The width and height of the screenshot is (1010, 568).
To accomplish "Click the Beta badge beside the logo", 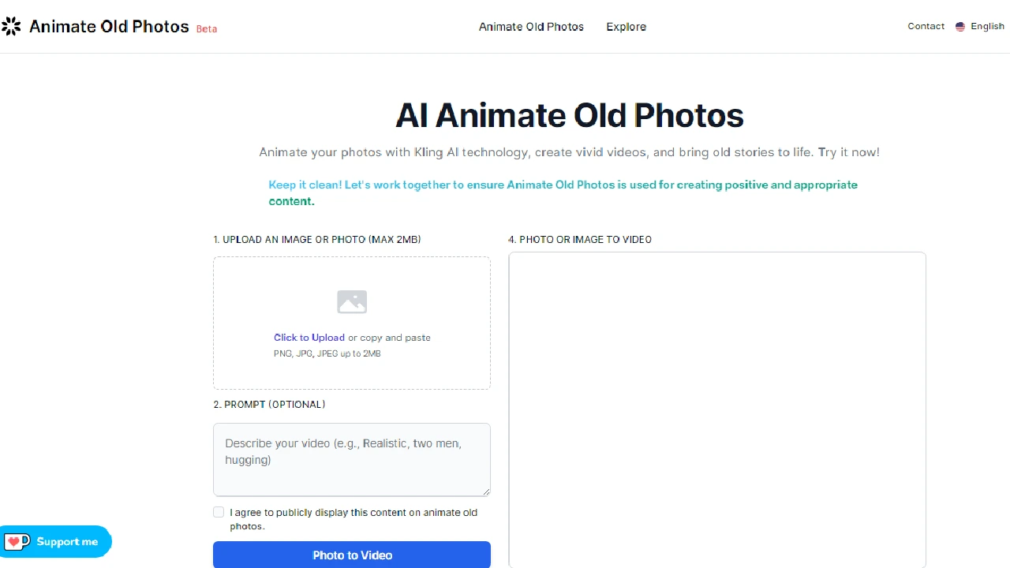I will pyautogui.click(x=206, y=28).
